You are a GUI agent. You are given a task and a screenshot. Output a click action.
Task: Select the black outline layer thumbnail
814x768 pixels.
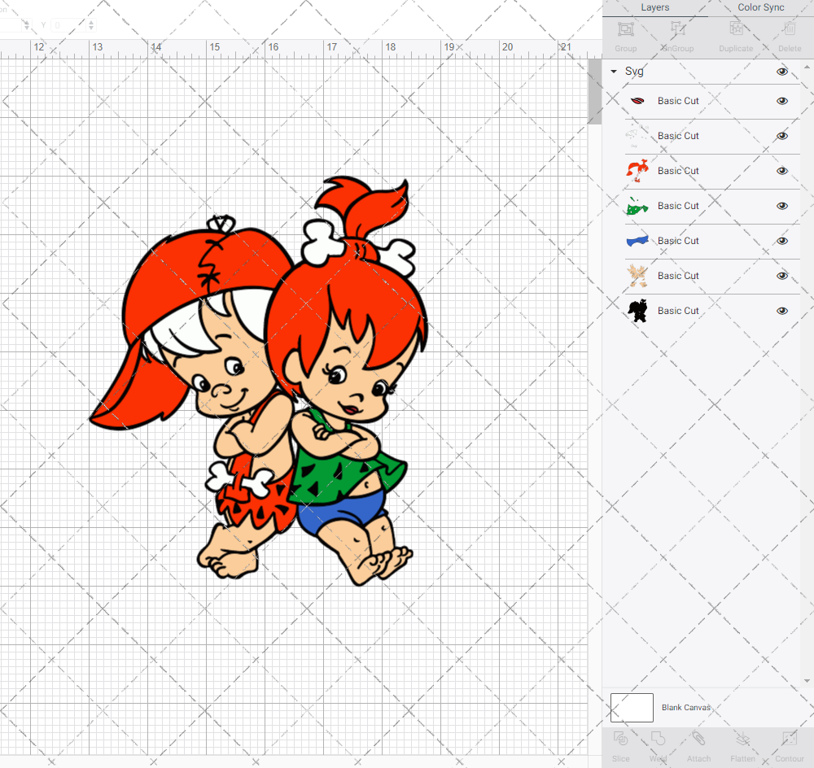pyautogui.click(x=637, y=310)
